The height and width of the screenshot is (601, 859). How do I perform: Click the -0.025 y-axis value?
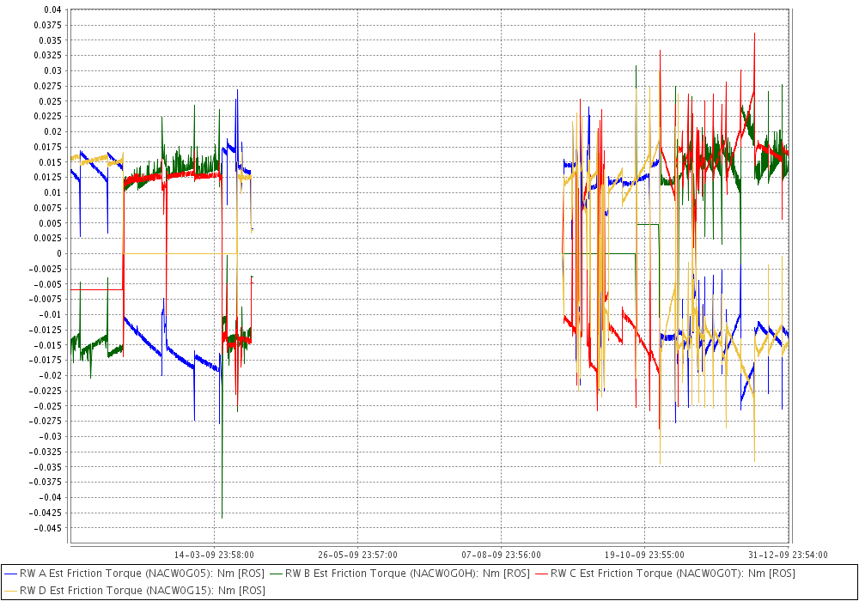(48, 405)
